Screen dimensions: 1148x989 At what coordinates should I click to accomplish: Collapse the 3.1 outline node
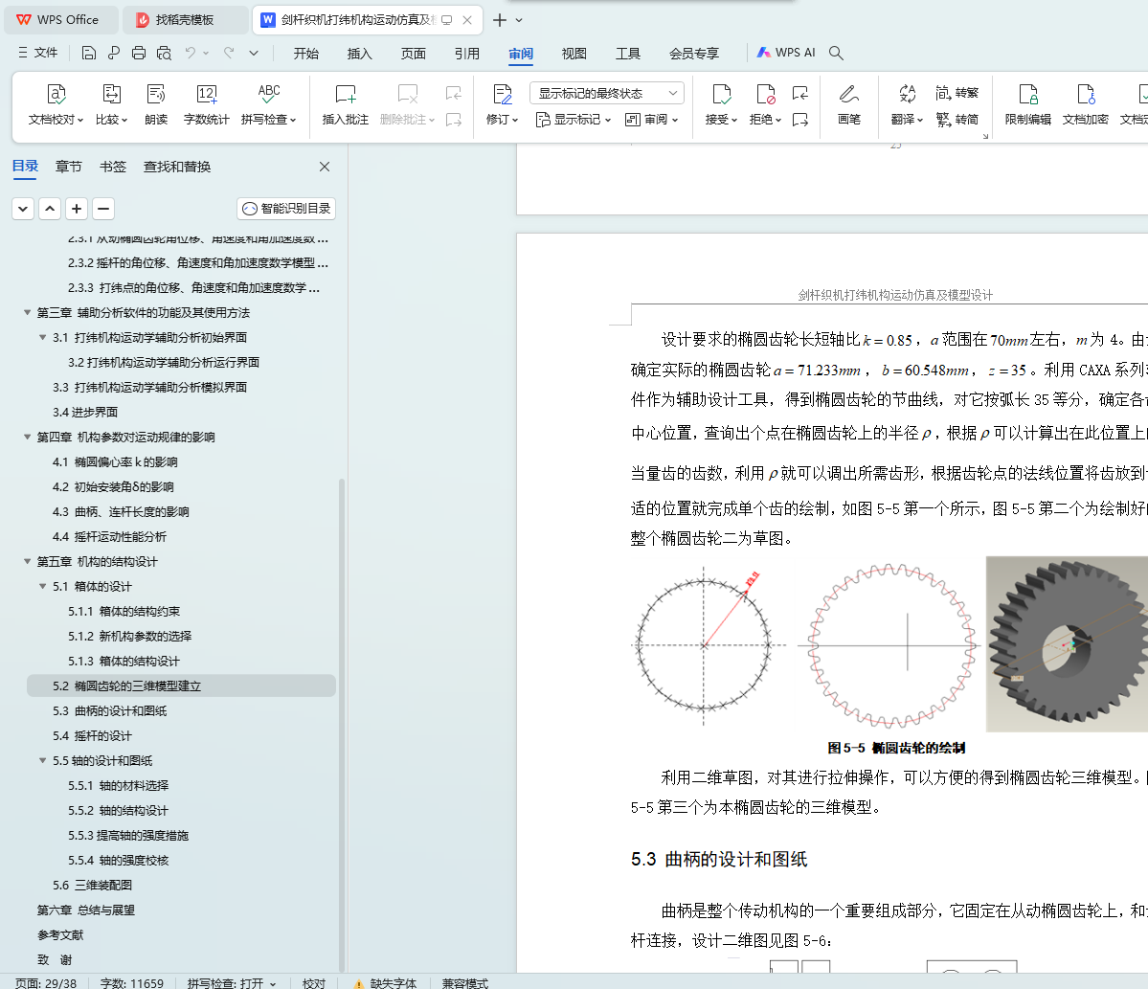point(42,337)
